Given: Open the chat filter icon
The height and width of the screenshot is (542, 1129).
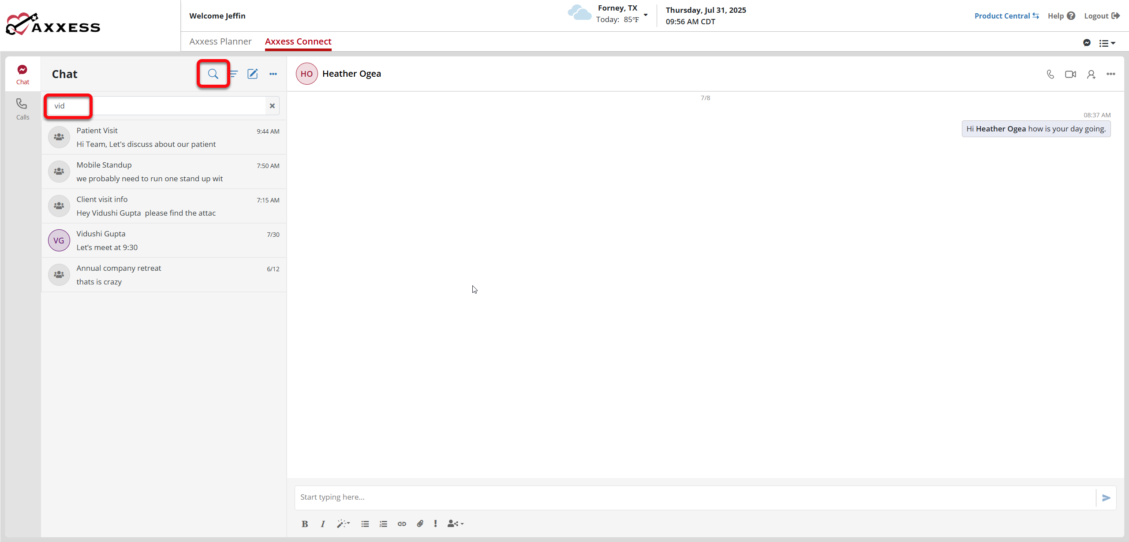Looking at the screenshot, I should [234, 74].
